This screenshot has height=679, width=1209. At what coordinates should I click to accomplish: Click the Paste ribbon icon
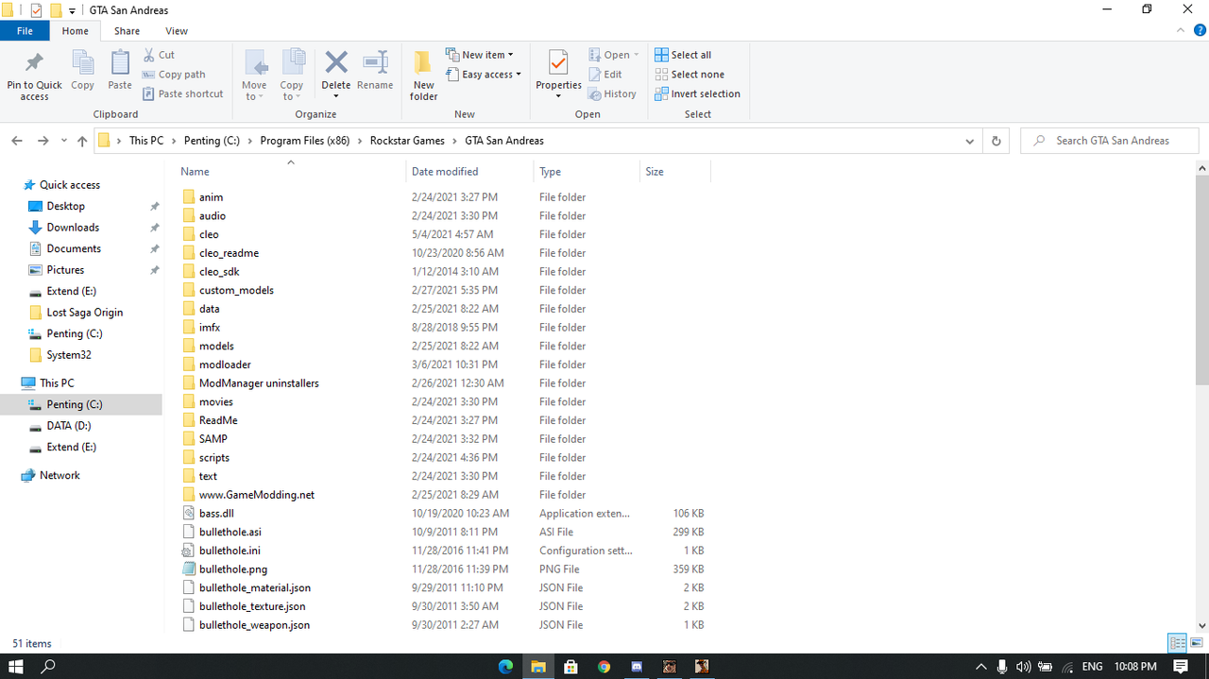pos(120,63)
